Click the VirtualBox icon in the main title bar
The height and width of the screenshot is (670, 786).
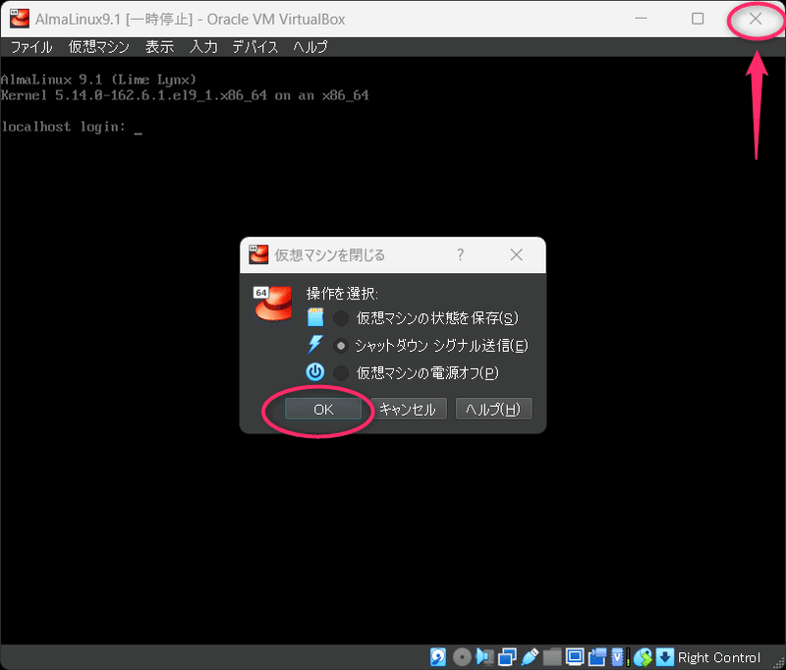pyautogui.click(x=20, y=19)
